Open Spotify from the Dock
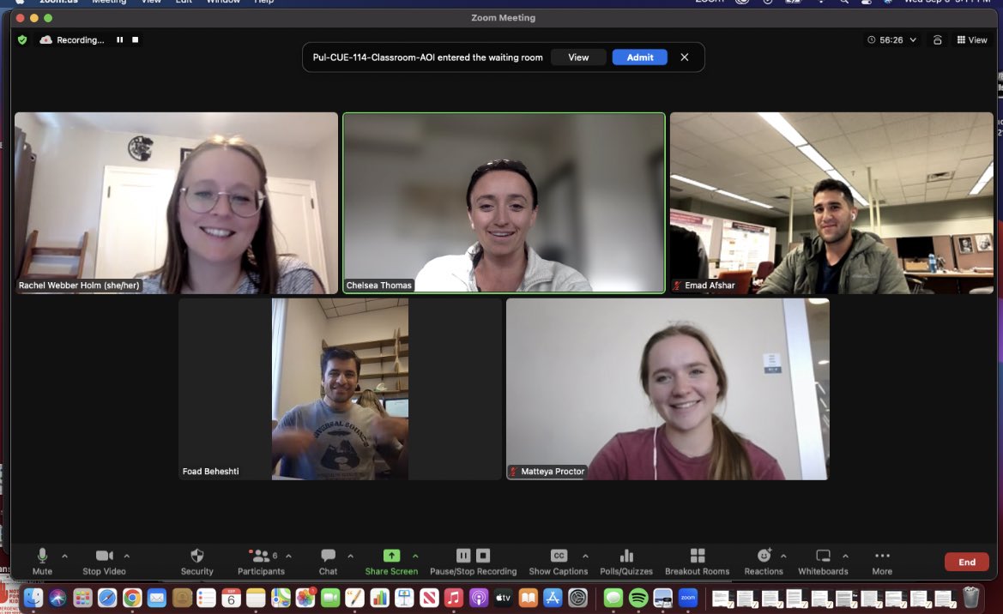Image resolution: width=1003 pixels, height=614 pixels. pos(638,598)
